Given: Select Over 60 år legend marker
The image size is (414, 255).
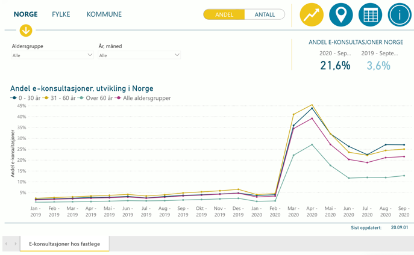Looking at the screenshot, I should [x=81, y=98].
